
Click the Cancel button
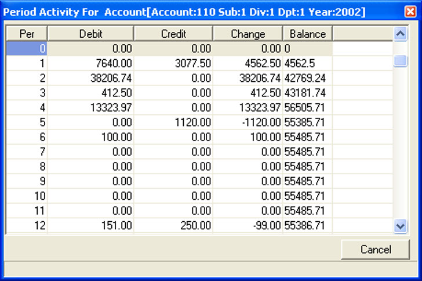376,250
